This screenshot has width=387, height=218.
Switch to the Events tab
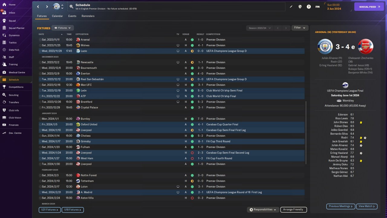(x=72, y=16)
